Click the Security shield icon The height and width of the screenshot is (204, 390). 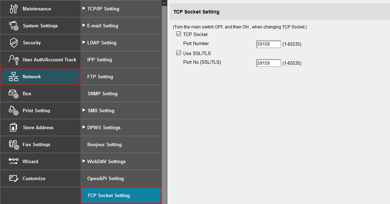pyautogui.click(x=14, y=43)
